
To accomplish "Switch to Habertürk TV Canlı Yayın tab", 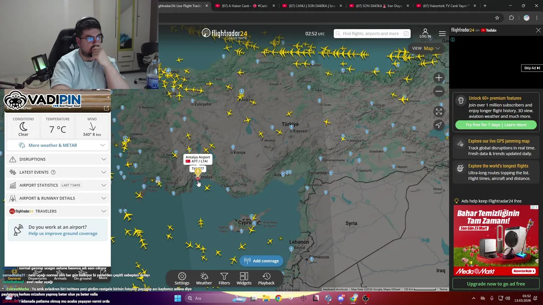I will tap(447, 6).
